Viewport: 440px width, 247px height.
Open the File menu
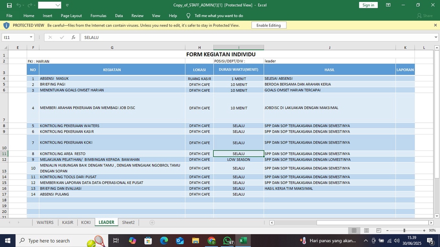(x=9, y=16)
